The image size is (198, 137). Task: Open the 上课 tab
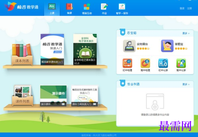52,9
